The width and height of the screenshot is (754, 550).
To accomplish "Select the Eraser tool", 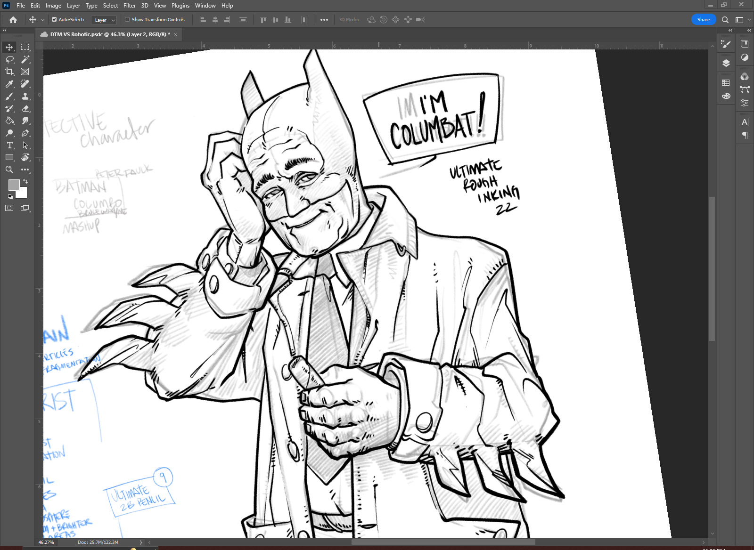I will 25,108.
